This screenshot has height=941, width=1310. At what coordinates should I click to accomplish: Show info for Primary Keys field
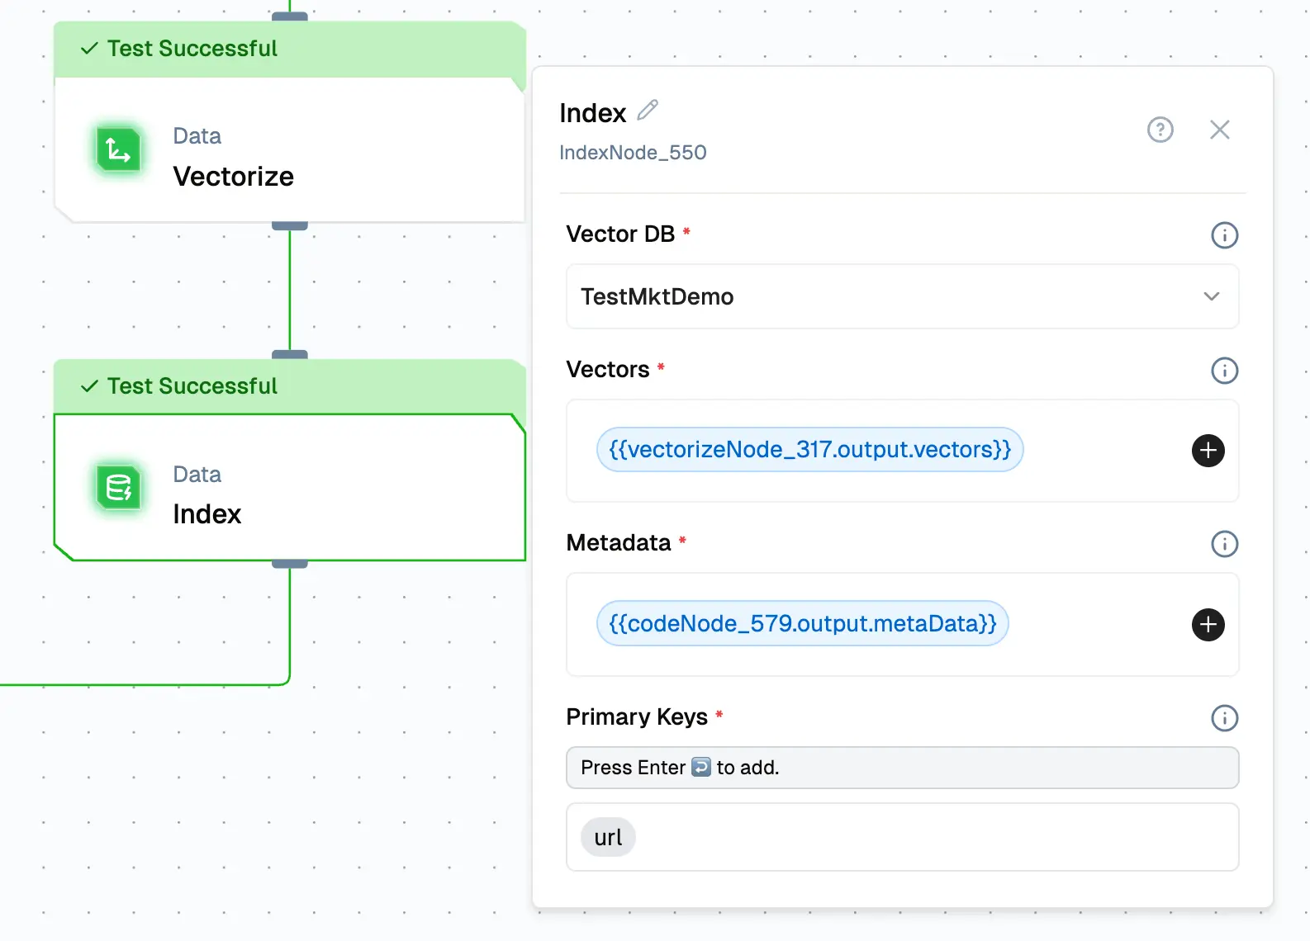tap(1224, 718)
